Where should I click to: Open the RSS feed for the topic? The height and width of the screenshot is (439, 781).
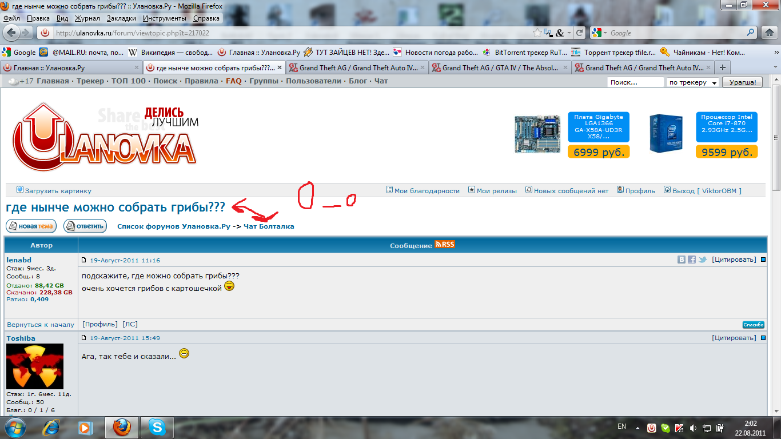444,244
